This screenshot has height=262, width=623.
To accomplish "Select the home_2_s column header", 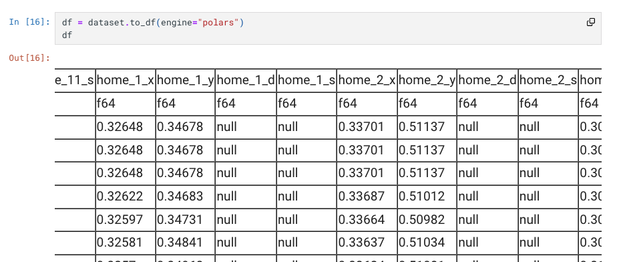I will 549,80.
